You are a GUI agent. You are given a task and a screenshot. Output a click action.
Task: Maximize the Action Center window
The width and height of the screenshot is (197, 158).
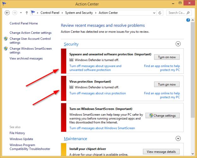(180, 3)
